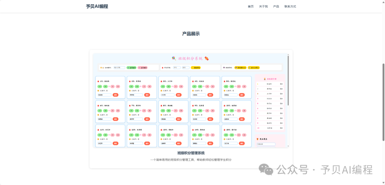Subtract 5 points from student 2号
This screenshot has width=385, height=185.
(x=150, y=86)
